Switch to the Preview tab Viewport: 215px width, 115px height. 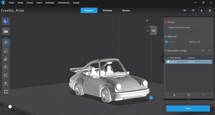click(x=107, y=10)
